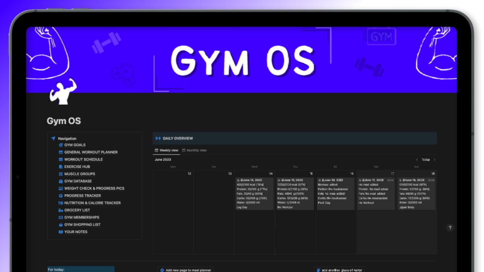Click the DAILY OVERVIEW heading
484x272 pixels.
(178, 138)
